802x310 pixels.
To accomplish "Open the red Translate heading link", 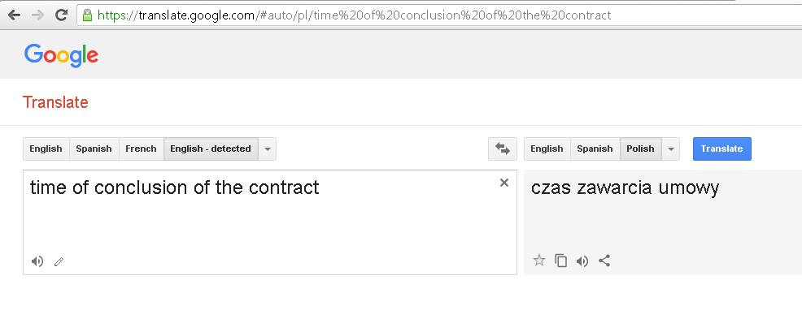I will [x=55, y=102].
